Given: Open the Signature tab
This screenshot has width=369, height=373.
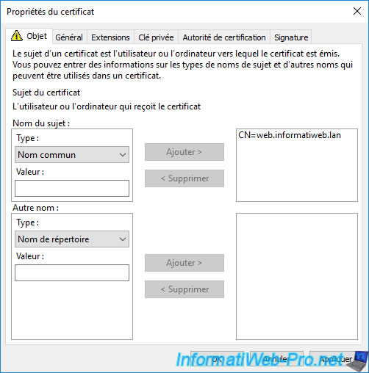Looking at the screenshot, I should (291, 37).
